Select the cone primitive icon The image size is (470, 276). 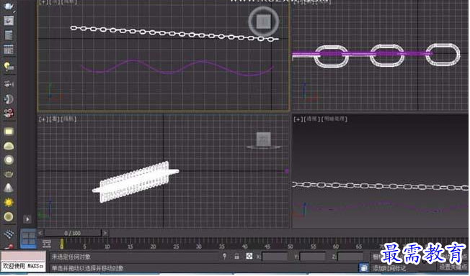pyautogui.click(x=9, y=188)
